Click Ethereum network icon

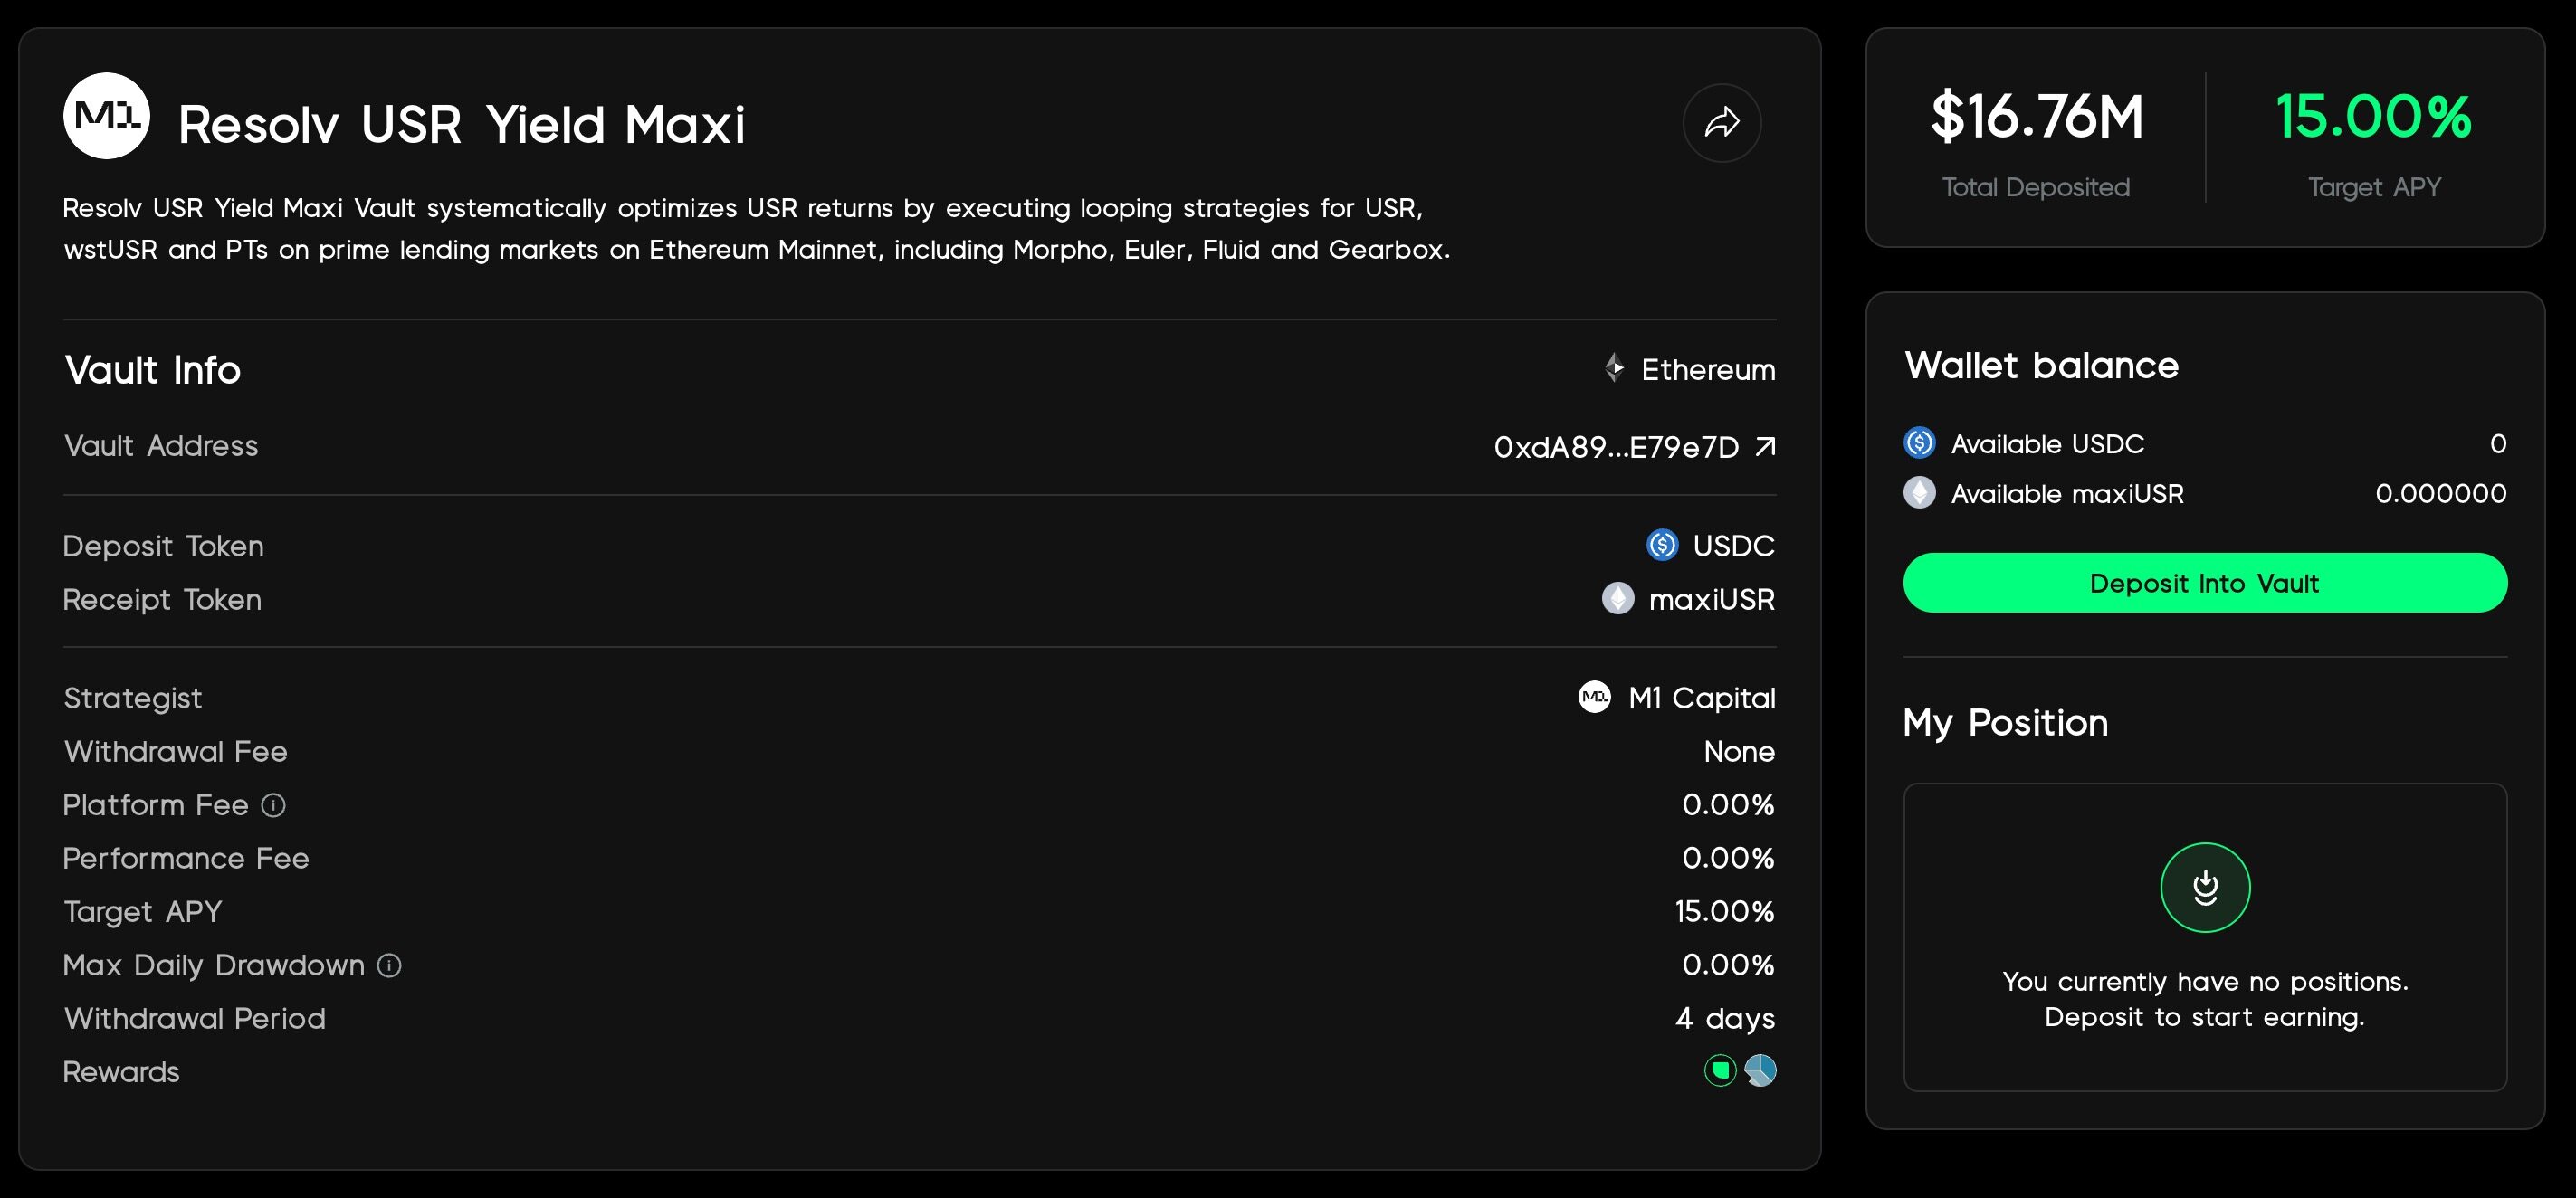(x=1614, y=368)
